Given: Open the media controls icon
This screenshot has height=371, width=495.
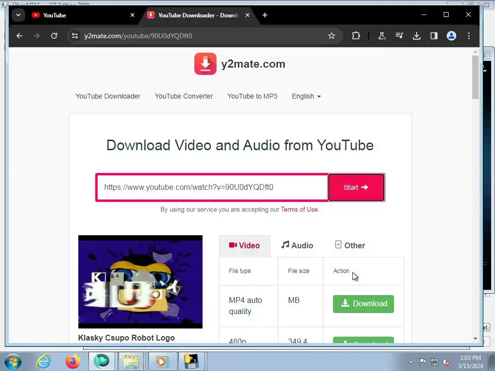Looking at the screenshot, I should click(x=399, y=36).
